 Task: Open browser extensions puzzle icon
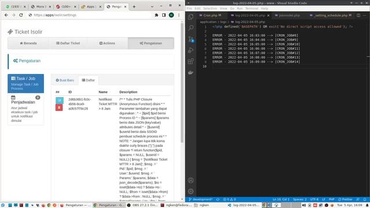(156, 15)
